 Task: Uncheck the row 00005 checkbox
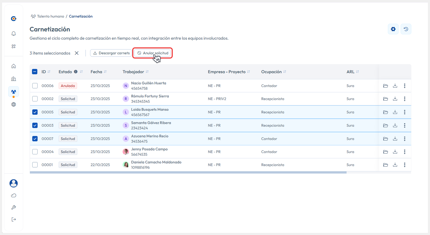click(35, 112)
